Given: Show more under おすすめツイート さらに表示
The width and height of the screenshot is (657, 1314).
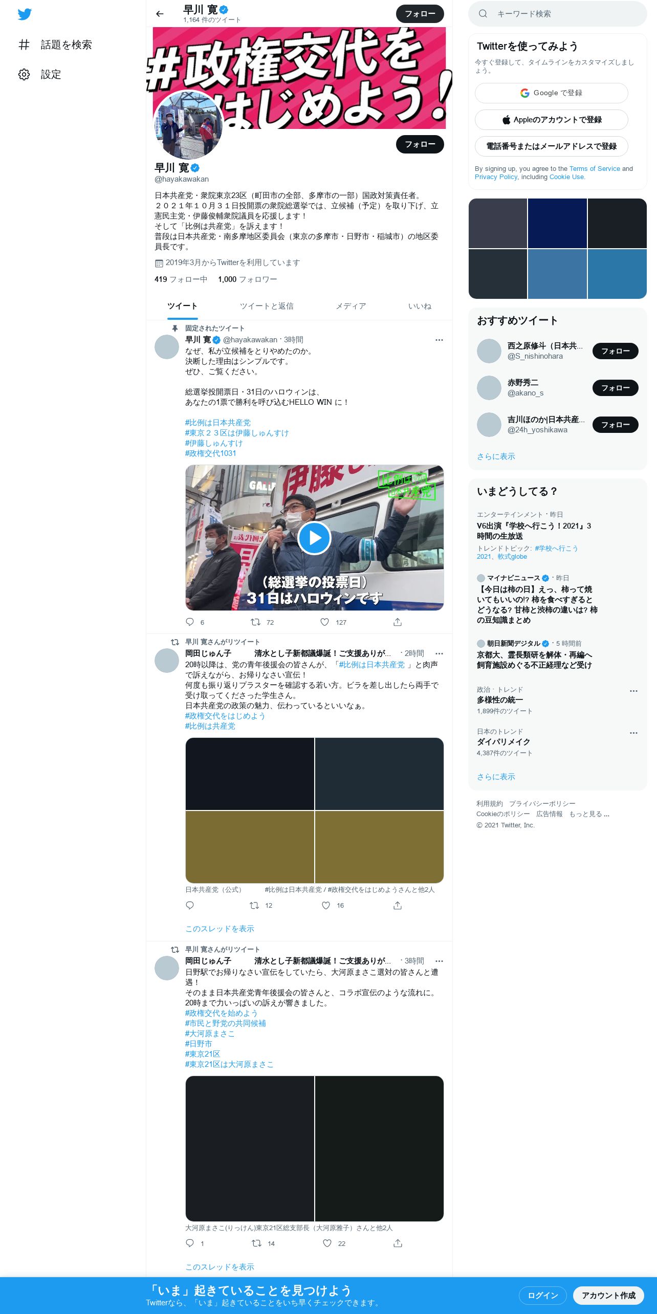Looking at the screenshot, I should [496, 456].
